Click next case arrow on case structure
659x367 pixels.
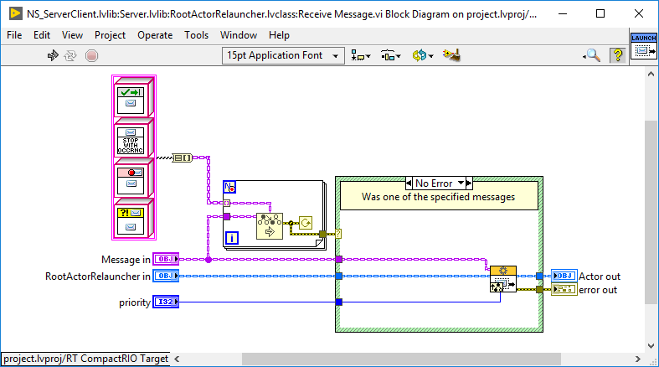click(469, 183)
